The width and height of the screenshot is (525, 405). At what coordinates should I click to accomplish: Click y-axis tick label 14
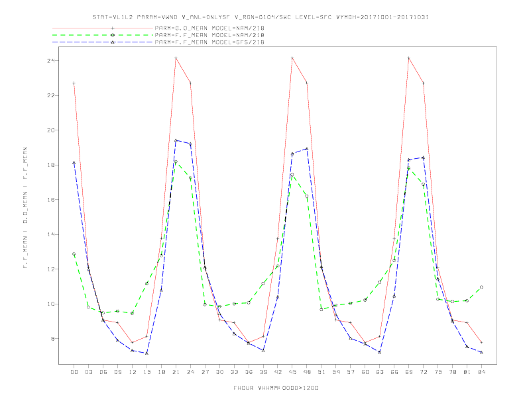click(x=51, y=234)
